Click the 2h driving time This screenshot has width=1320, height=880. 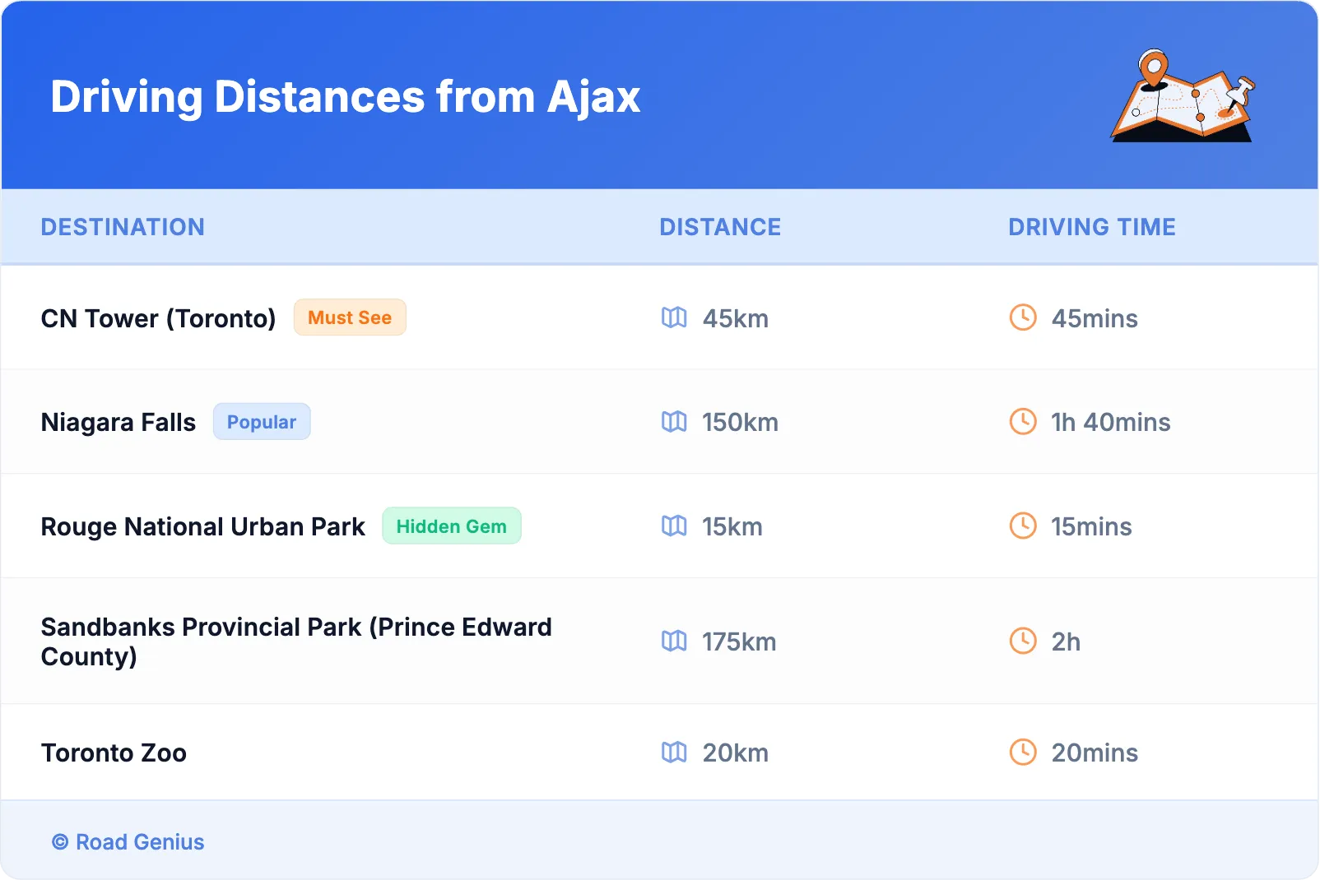click(x=1066, y=641)
